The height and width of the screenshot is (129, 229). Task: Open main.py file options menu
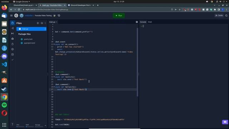[45, 29]
